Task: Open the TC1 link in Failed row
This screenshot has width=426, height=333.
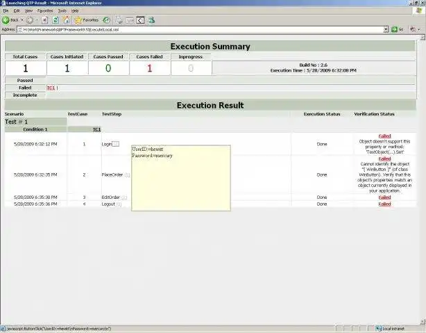Action: click(x=51, y=88)
